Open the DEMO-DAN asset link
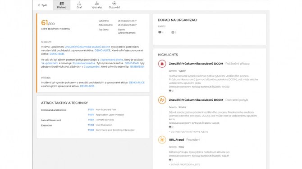The width and height of the screenshot is (302, 169). tap(132, 63)
